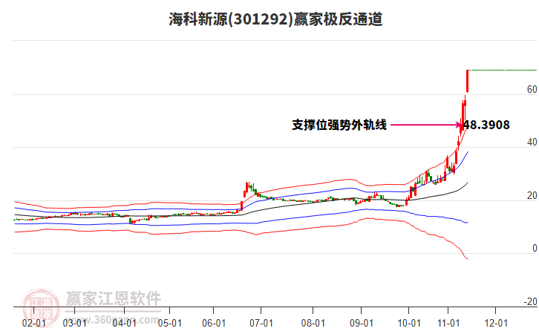The height and width of the screenshot is (334, 539).
Task: Click the 02-01 date axis label
Action: [33, 323]
